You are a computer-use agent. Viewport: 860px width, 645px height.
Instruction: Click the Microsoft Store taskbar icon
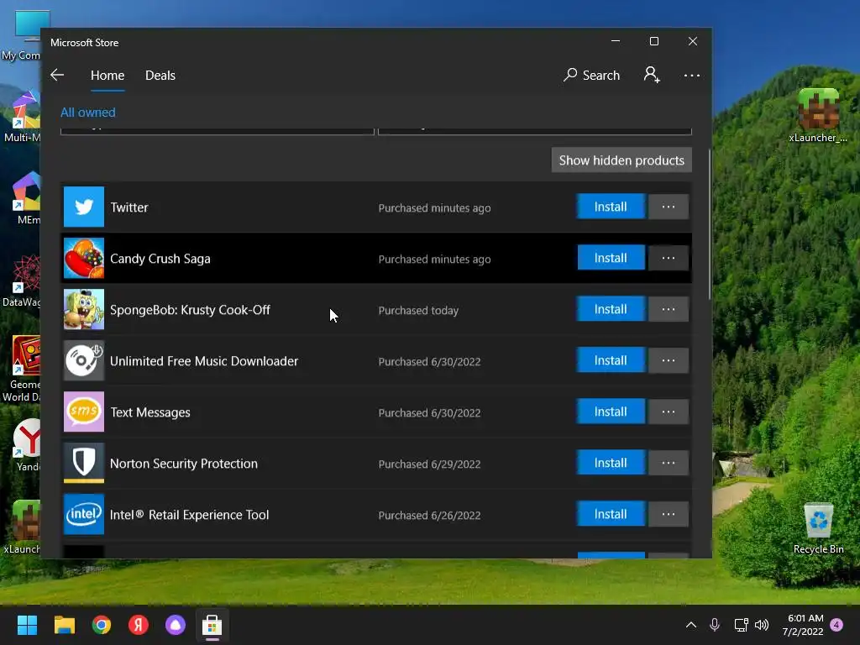pos(212,625)
